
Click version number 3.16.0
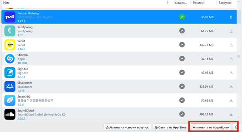[21, 49]
